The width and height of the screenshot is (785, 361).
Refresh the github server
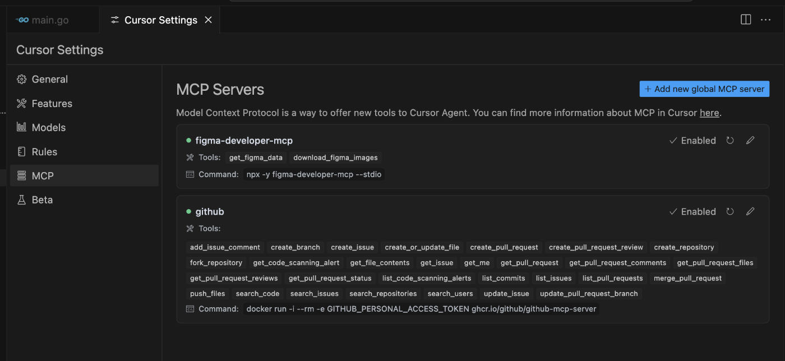(730, 212)
